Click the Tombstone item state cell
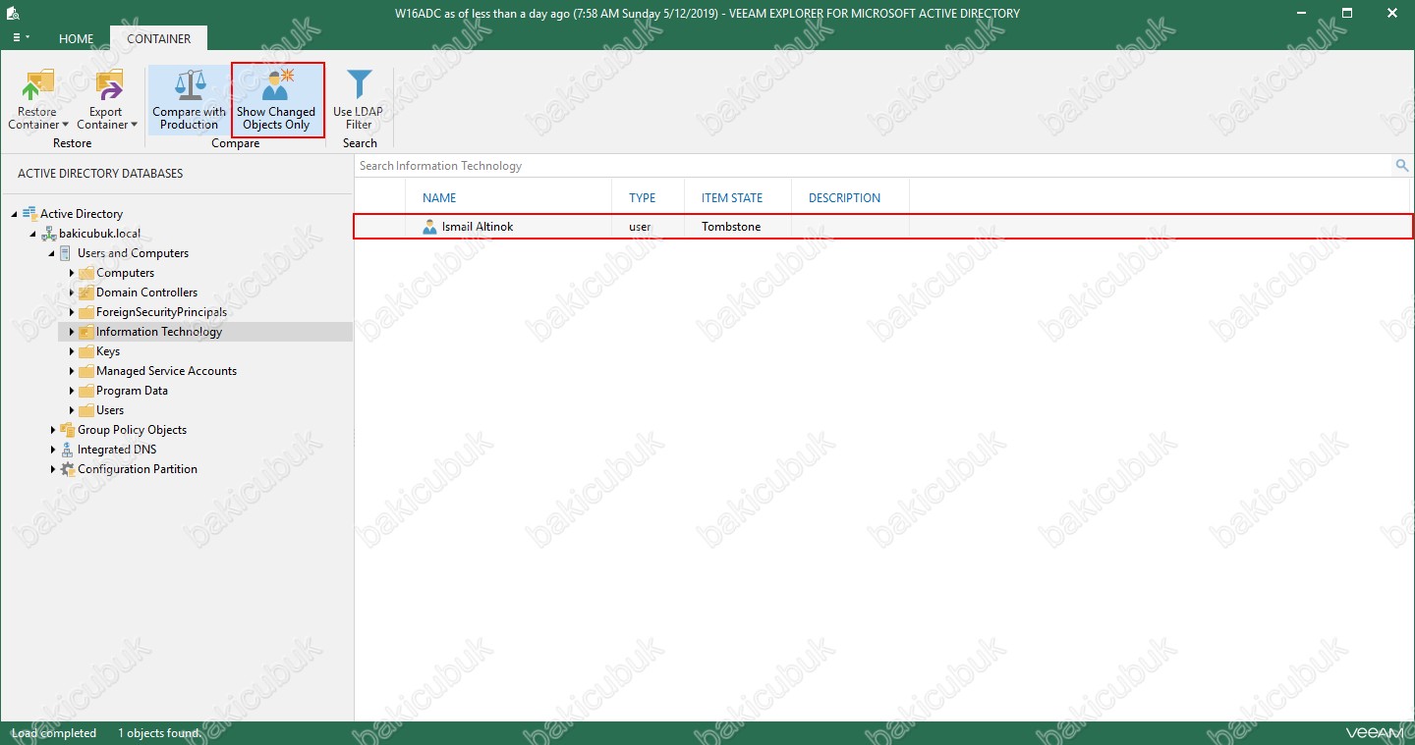Screen dimensions: 1415x745 coord(731,227)
